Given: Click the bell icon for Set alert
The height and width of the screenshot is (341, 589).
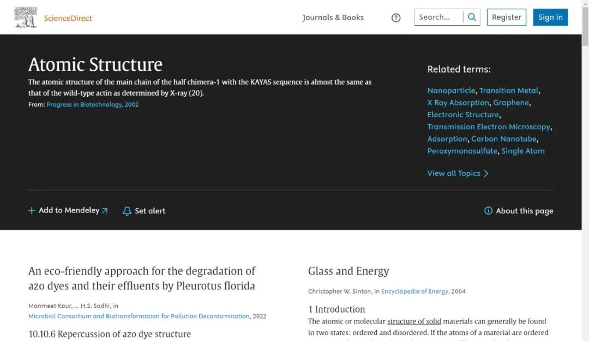Looking at the screenshot, I should click(x=127, y=211).
